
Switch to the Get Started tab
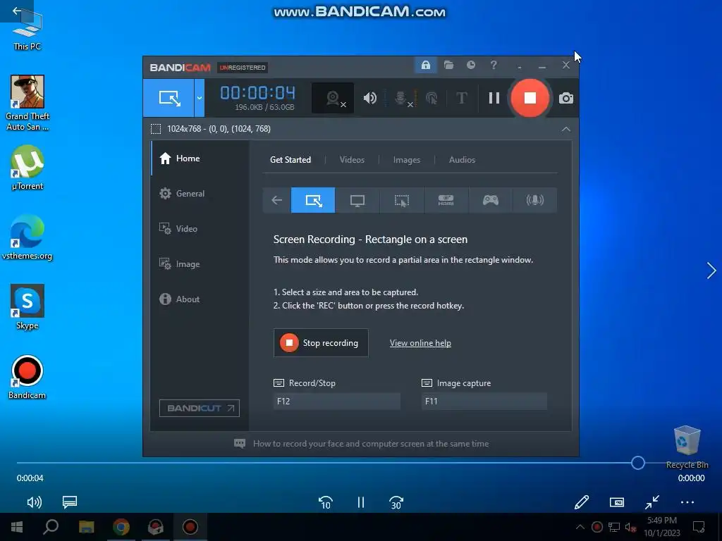point(290,160)
